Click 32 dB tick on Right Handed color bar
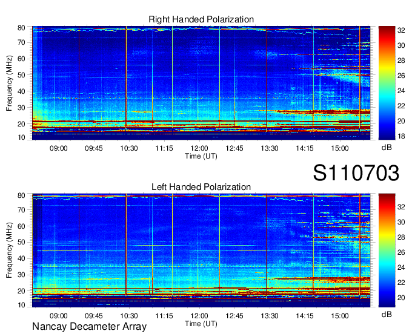 click(401, 30)
